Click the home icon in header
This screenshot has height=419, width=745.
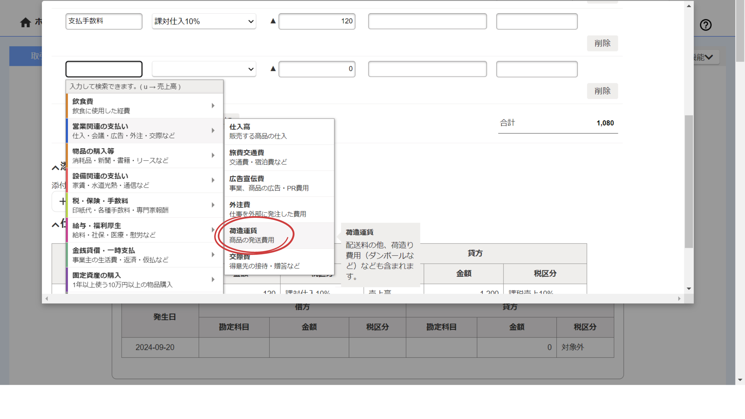click(25, 22)
